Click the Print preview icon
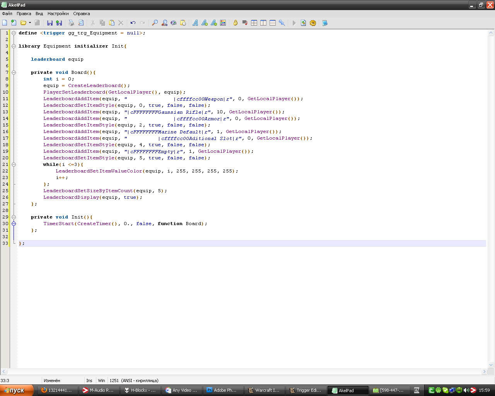This screenshot has height=396, width=495. 81,23
